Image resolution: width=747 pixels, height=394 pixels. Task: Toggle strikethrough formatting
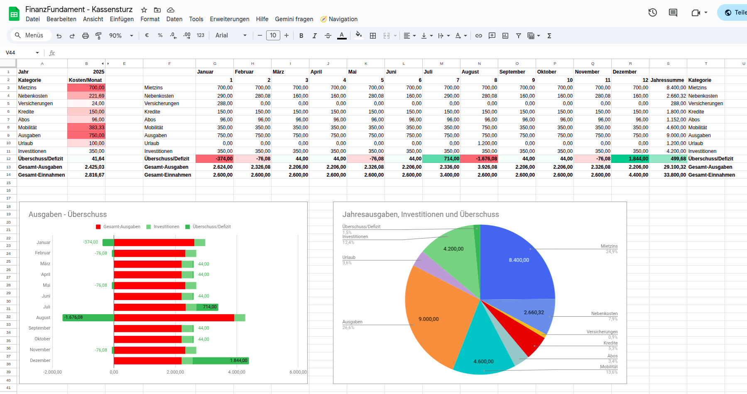coord(328,36)
